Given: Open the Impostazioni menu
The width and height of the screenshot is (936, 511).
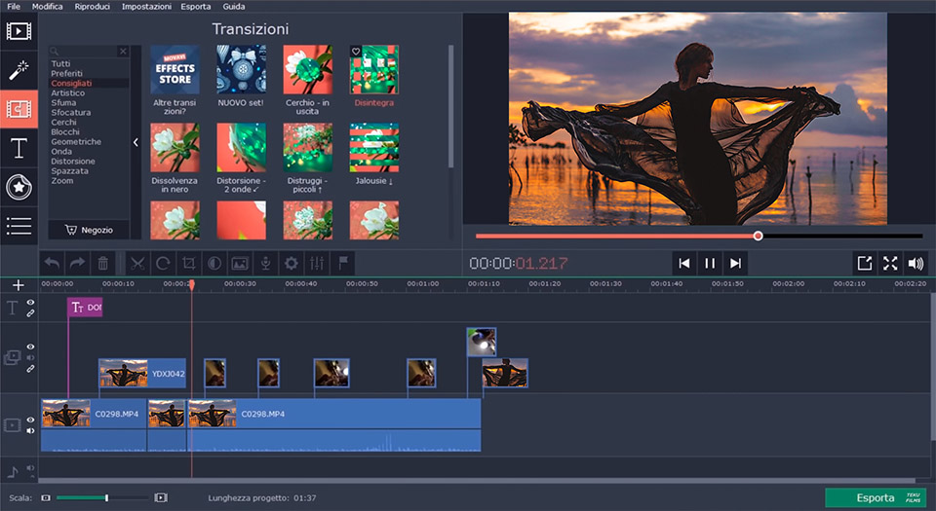Looking at the screenshot, I should (x=146, y=7).
